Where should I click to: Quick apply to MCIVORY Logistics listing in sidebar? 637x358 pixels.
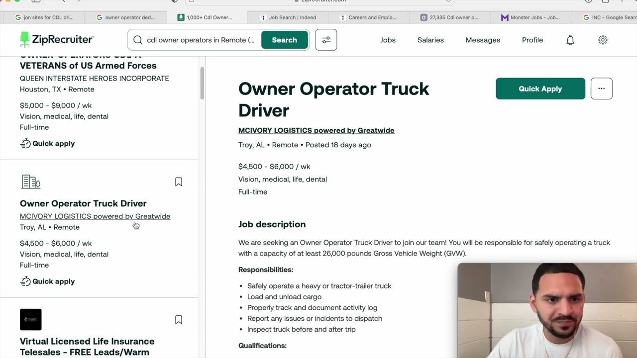(x=47, y=281)
